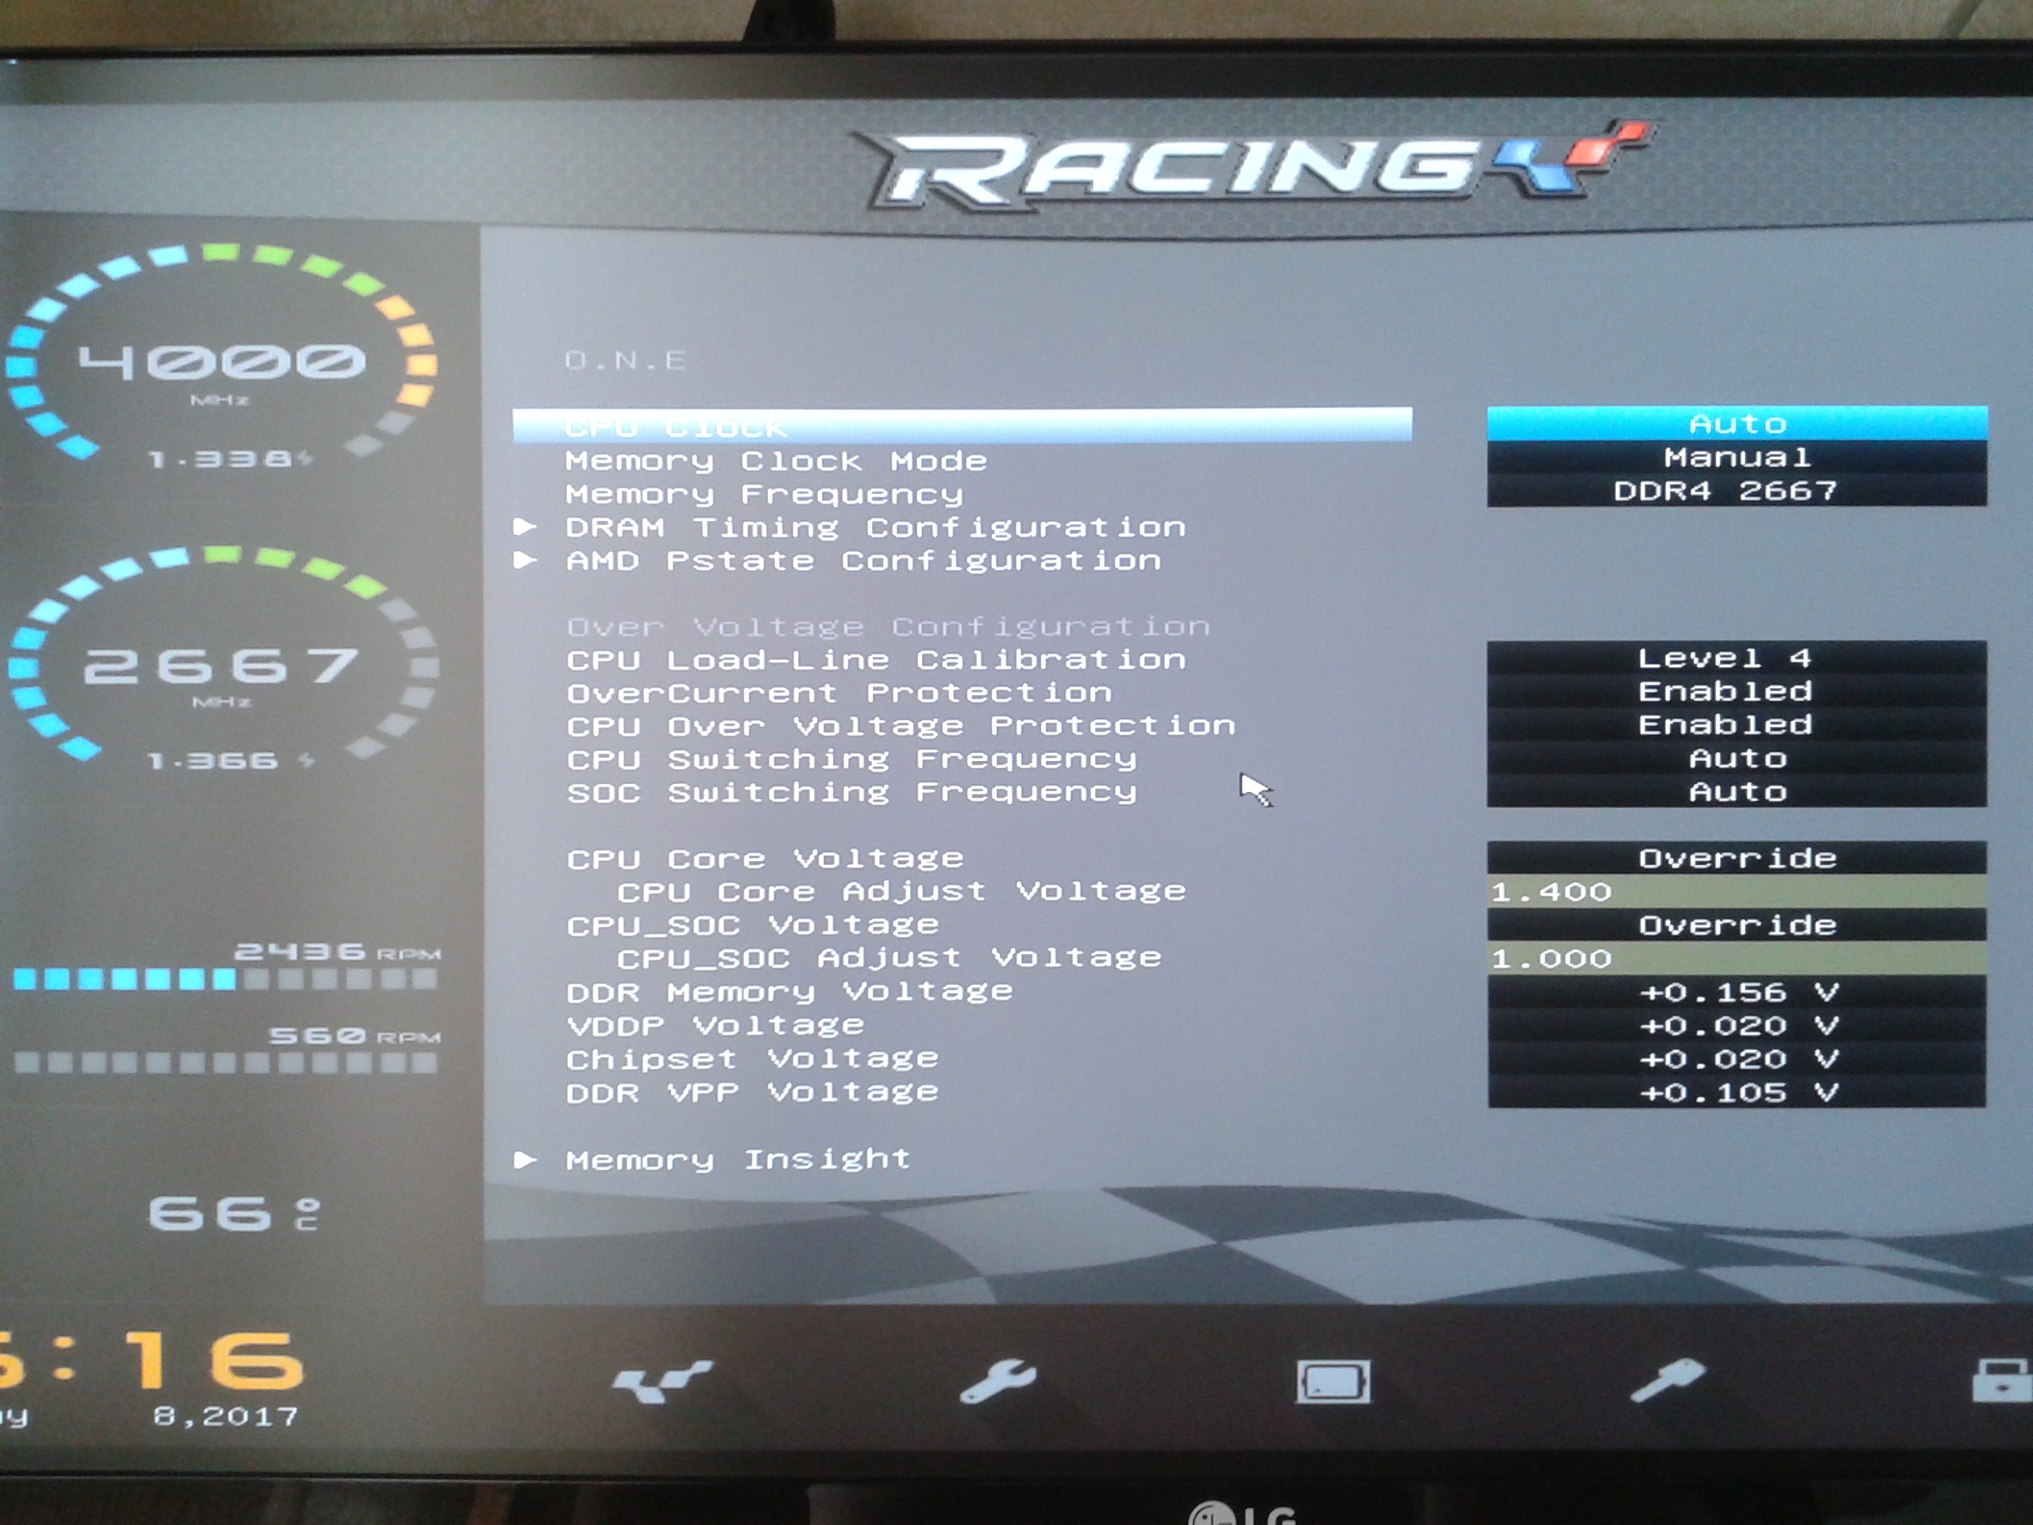This screenshot has height=1525, width=2033.
Task: Click the arrow beside Memory Insight
Action: pos(525,1160)
